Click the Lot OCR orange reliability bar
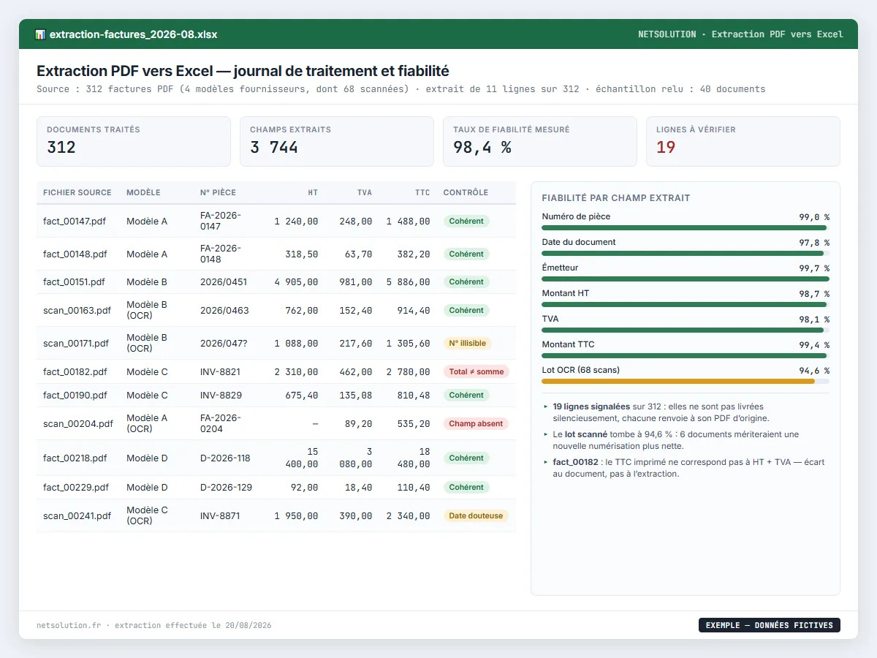877x658 pixels. pyautogui.click(x=686, y=381)
